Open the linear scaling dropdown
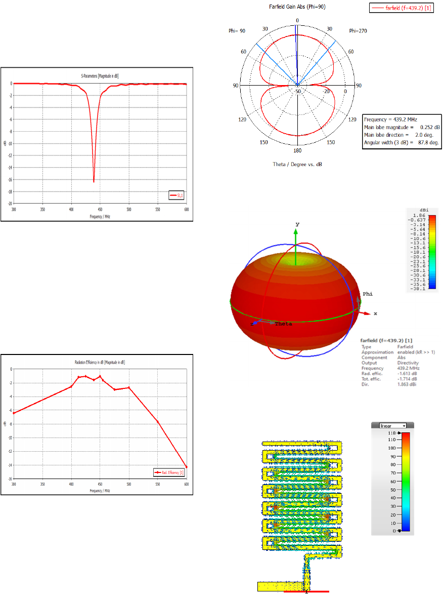The width and height of the screenshot is (443, 594). click(x=392, y=426)
